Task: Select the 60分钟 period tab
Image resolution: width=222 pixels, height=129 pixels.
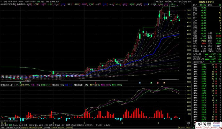Action: pyautogui.click(x=33, y=2)
